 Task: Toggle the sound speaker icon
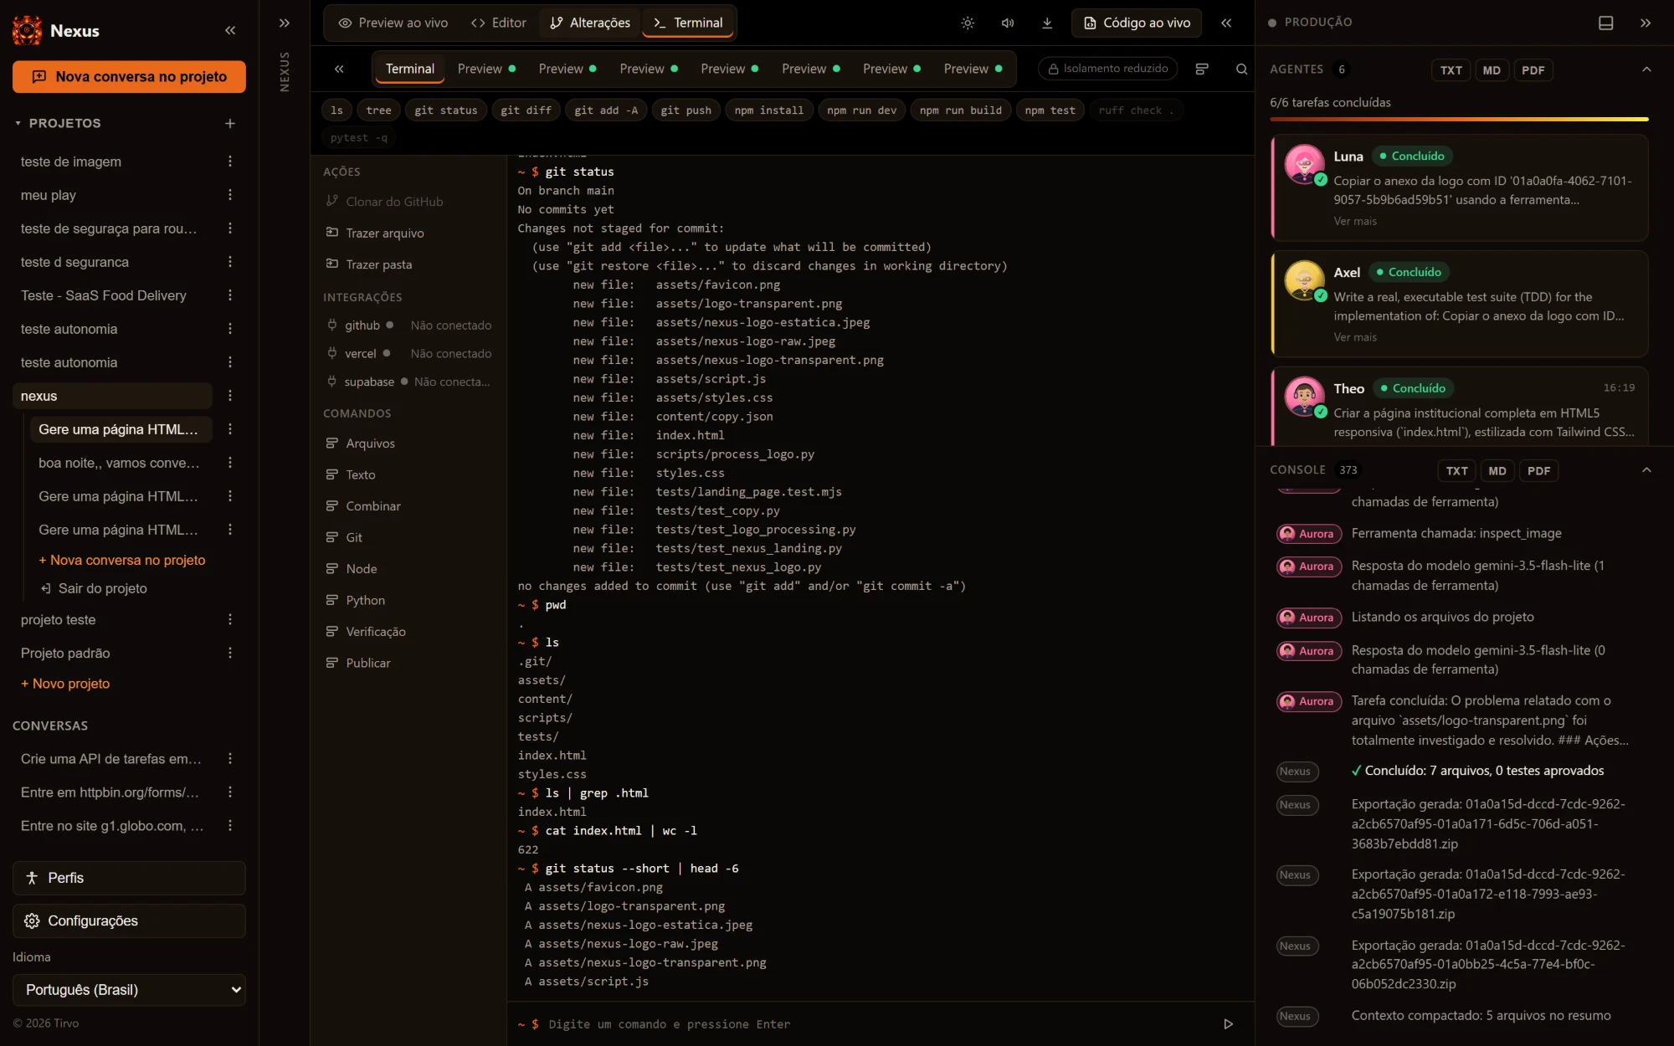pyautogui.click(x=1008, y=23)
